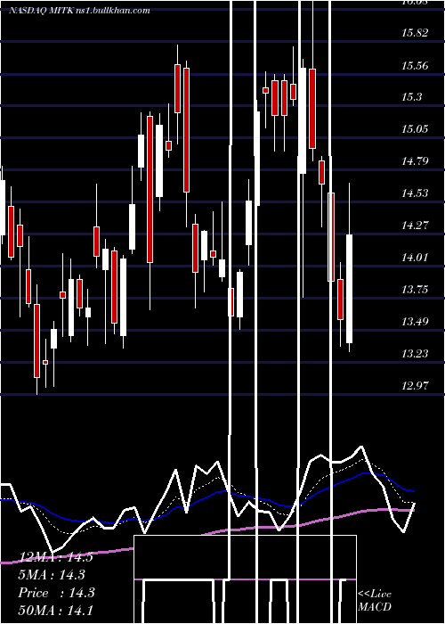Viewport: 445px width, 624px height.
Task: Click the 12MA : 14.5 legend text
Action: coord(55,556)
